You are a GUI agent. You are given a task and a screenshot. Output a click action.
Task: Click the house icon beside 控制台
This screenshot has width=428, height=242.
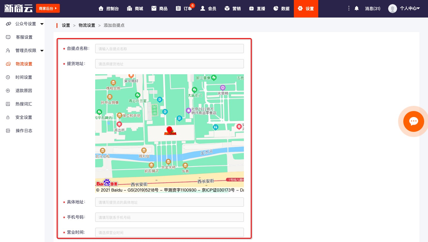[101, 8]
